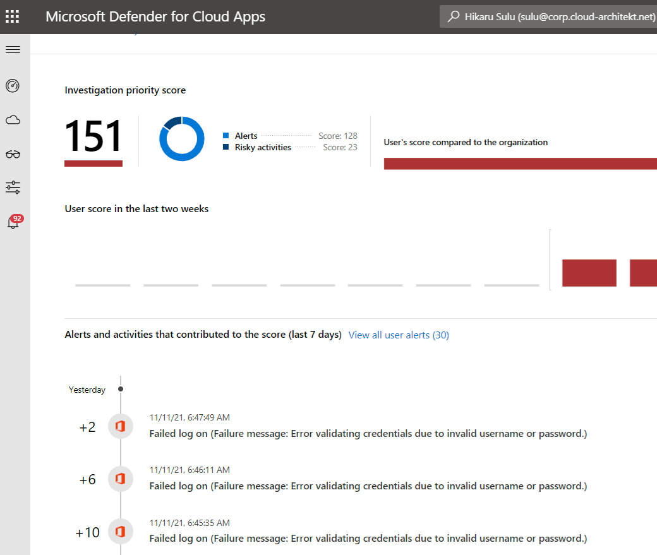Click the Alerts legend blue swatch
The image size is (657, 555).
(226, 135)
